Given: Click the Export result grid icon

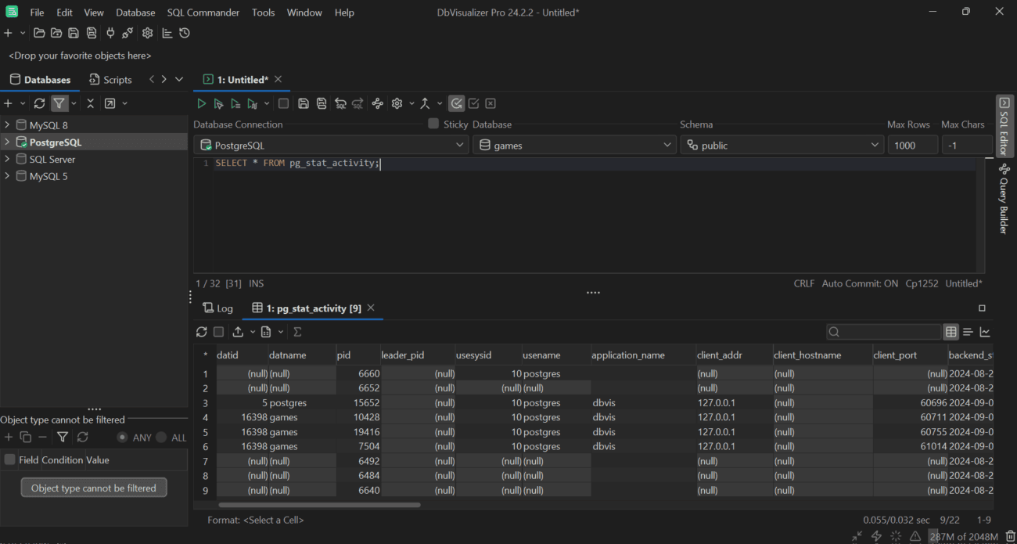Looking at the screenshot, I should point(238,332).
